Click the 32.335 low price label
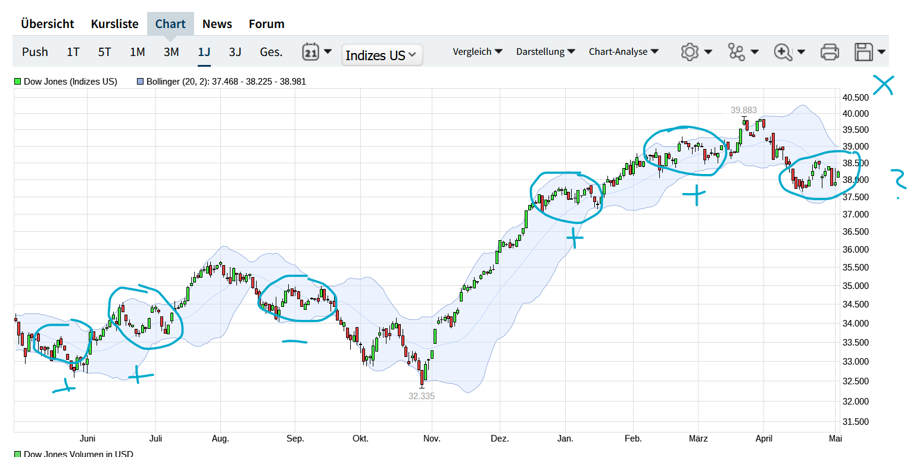 422,396
